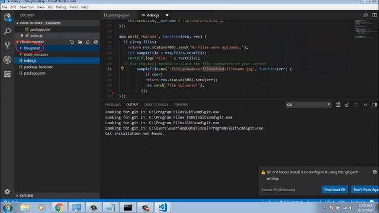379x213 pixels.
Task: Toggle output scroll lock
Action: click(x=347, y=105)
